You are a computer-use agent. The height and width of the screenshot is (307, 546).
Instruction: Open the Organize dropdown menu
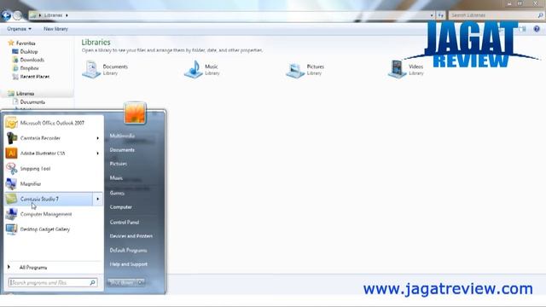(19, 29)
